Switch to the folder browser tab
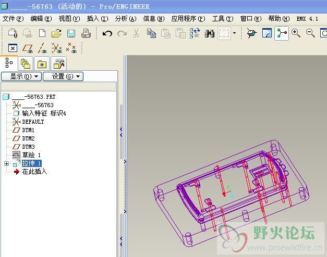The image size is (327, 257). tap(26, 63)
